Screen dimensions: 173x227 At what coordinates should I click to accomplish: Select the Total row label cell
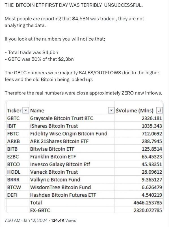click(36, 203)
